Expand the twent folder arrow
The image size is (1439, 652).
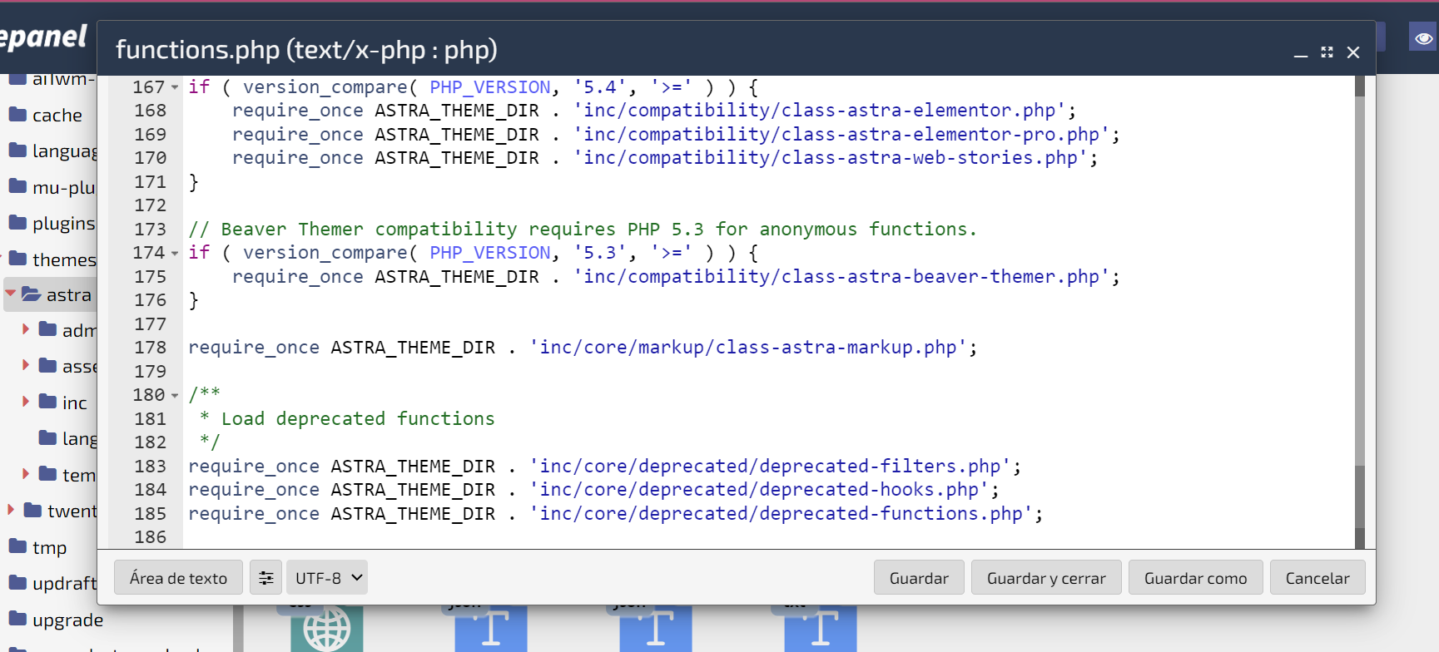pyautogui.click(x=11, y=510)
